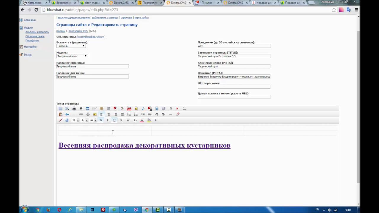379x213 pixels.
Task: Justify the text alignment
Action: point(122,114)
